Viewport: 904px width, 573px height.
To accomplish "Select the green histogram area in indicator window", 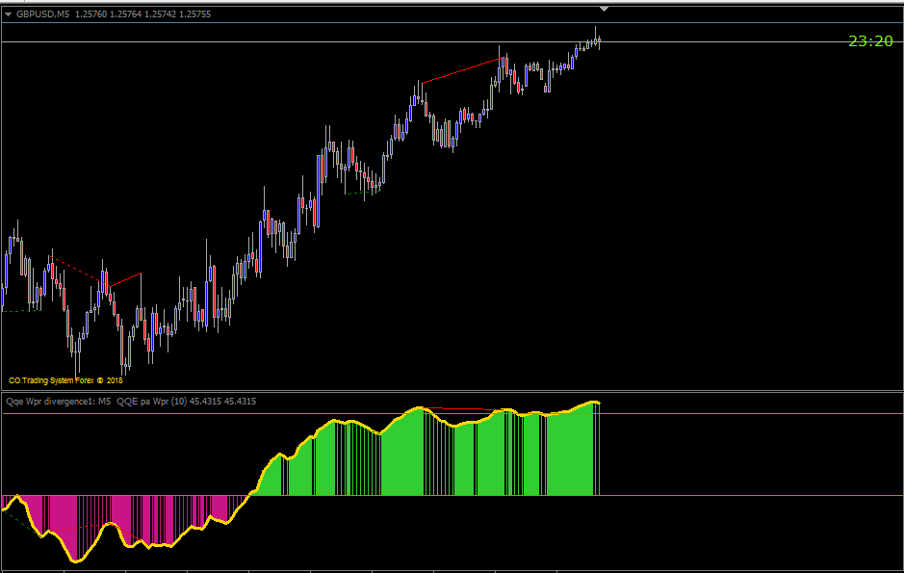I will point(426,461).
